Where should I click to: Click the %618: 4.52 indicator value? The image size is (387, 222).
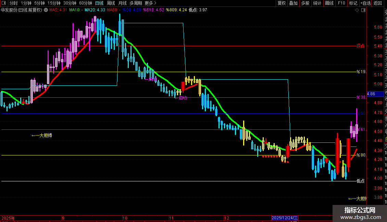(153, 10)
